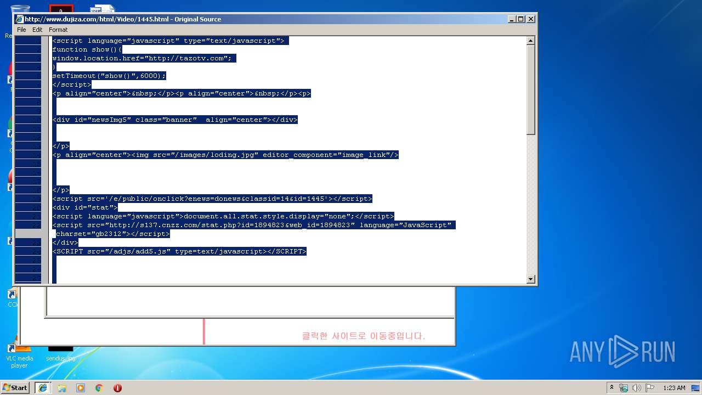Click the 'setTimeout("show()",6000);' line

click(x=109, y=76)
